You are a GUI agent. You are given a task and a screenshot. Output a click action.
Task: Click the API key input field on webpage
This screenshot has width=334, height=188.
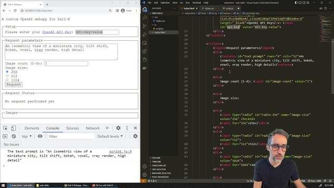(97, 32)
